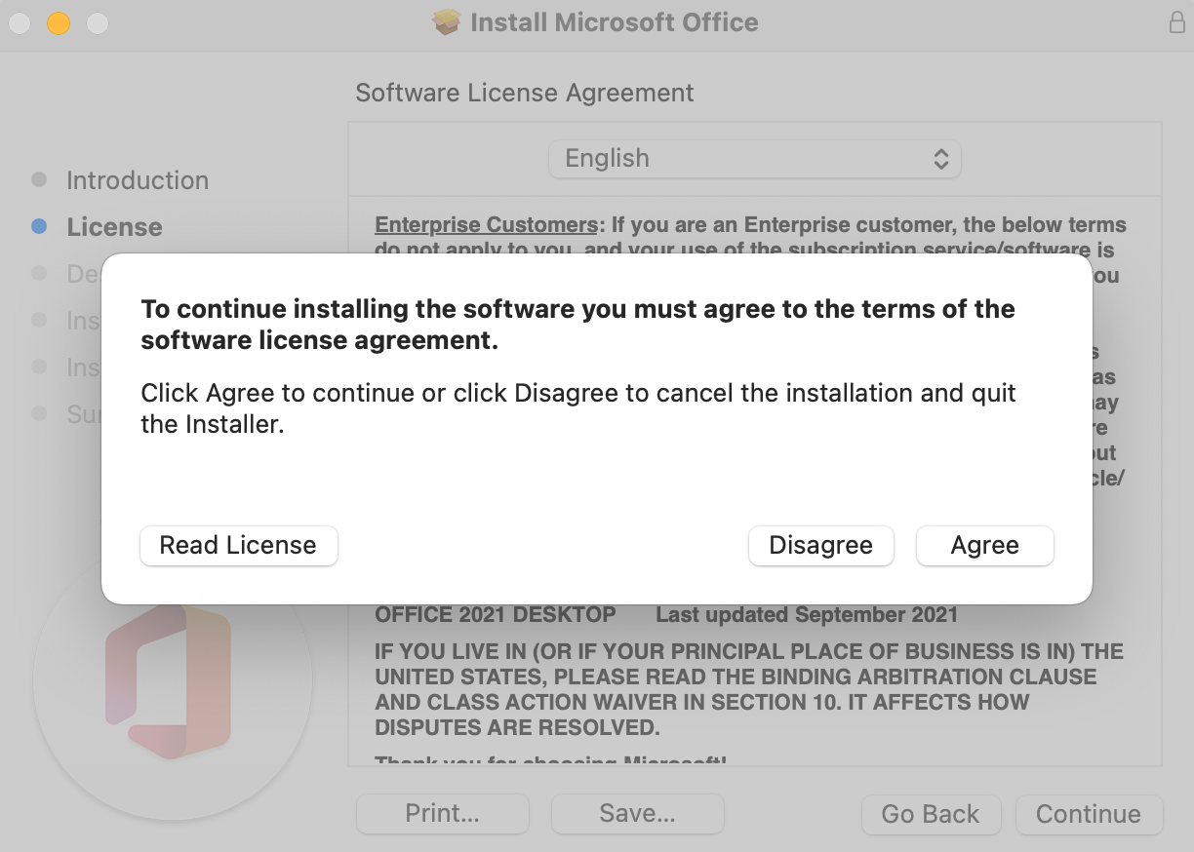1194x852 pixels.
Task: Click the package icon in the title bar
Action: (447, 22)
